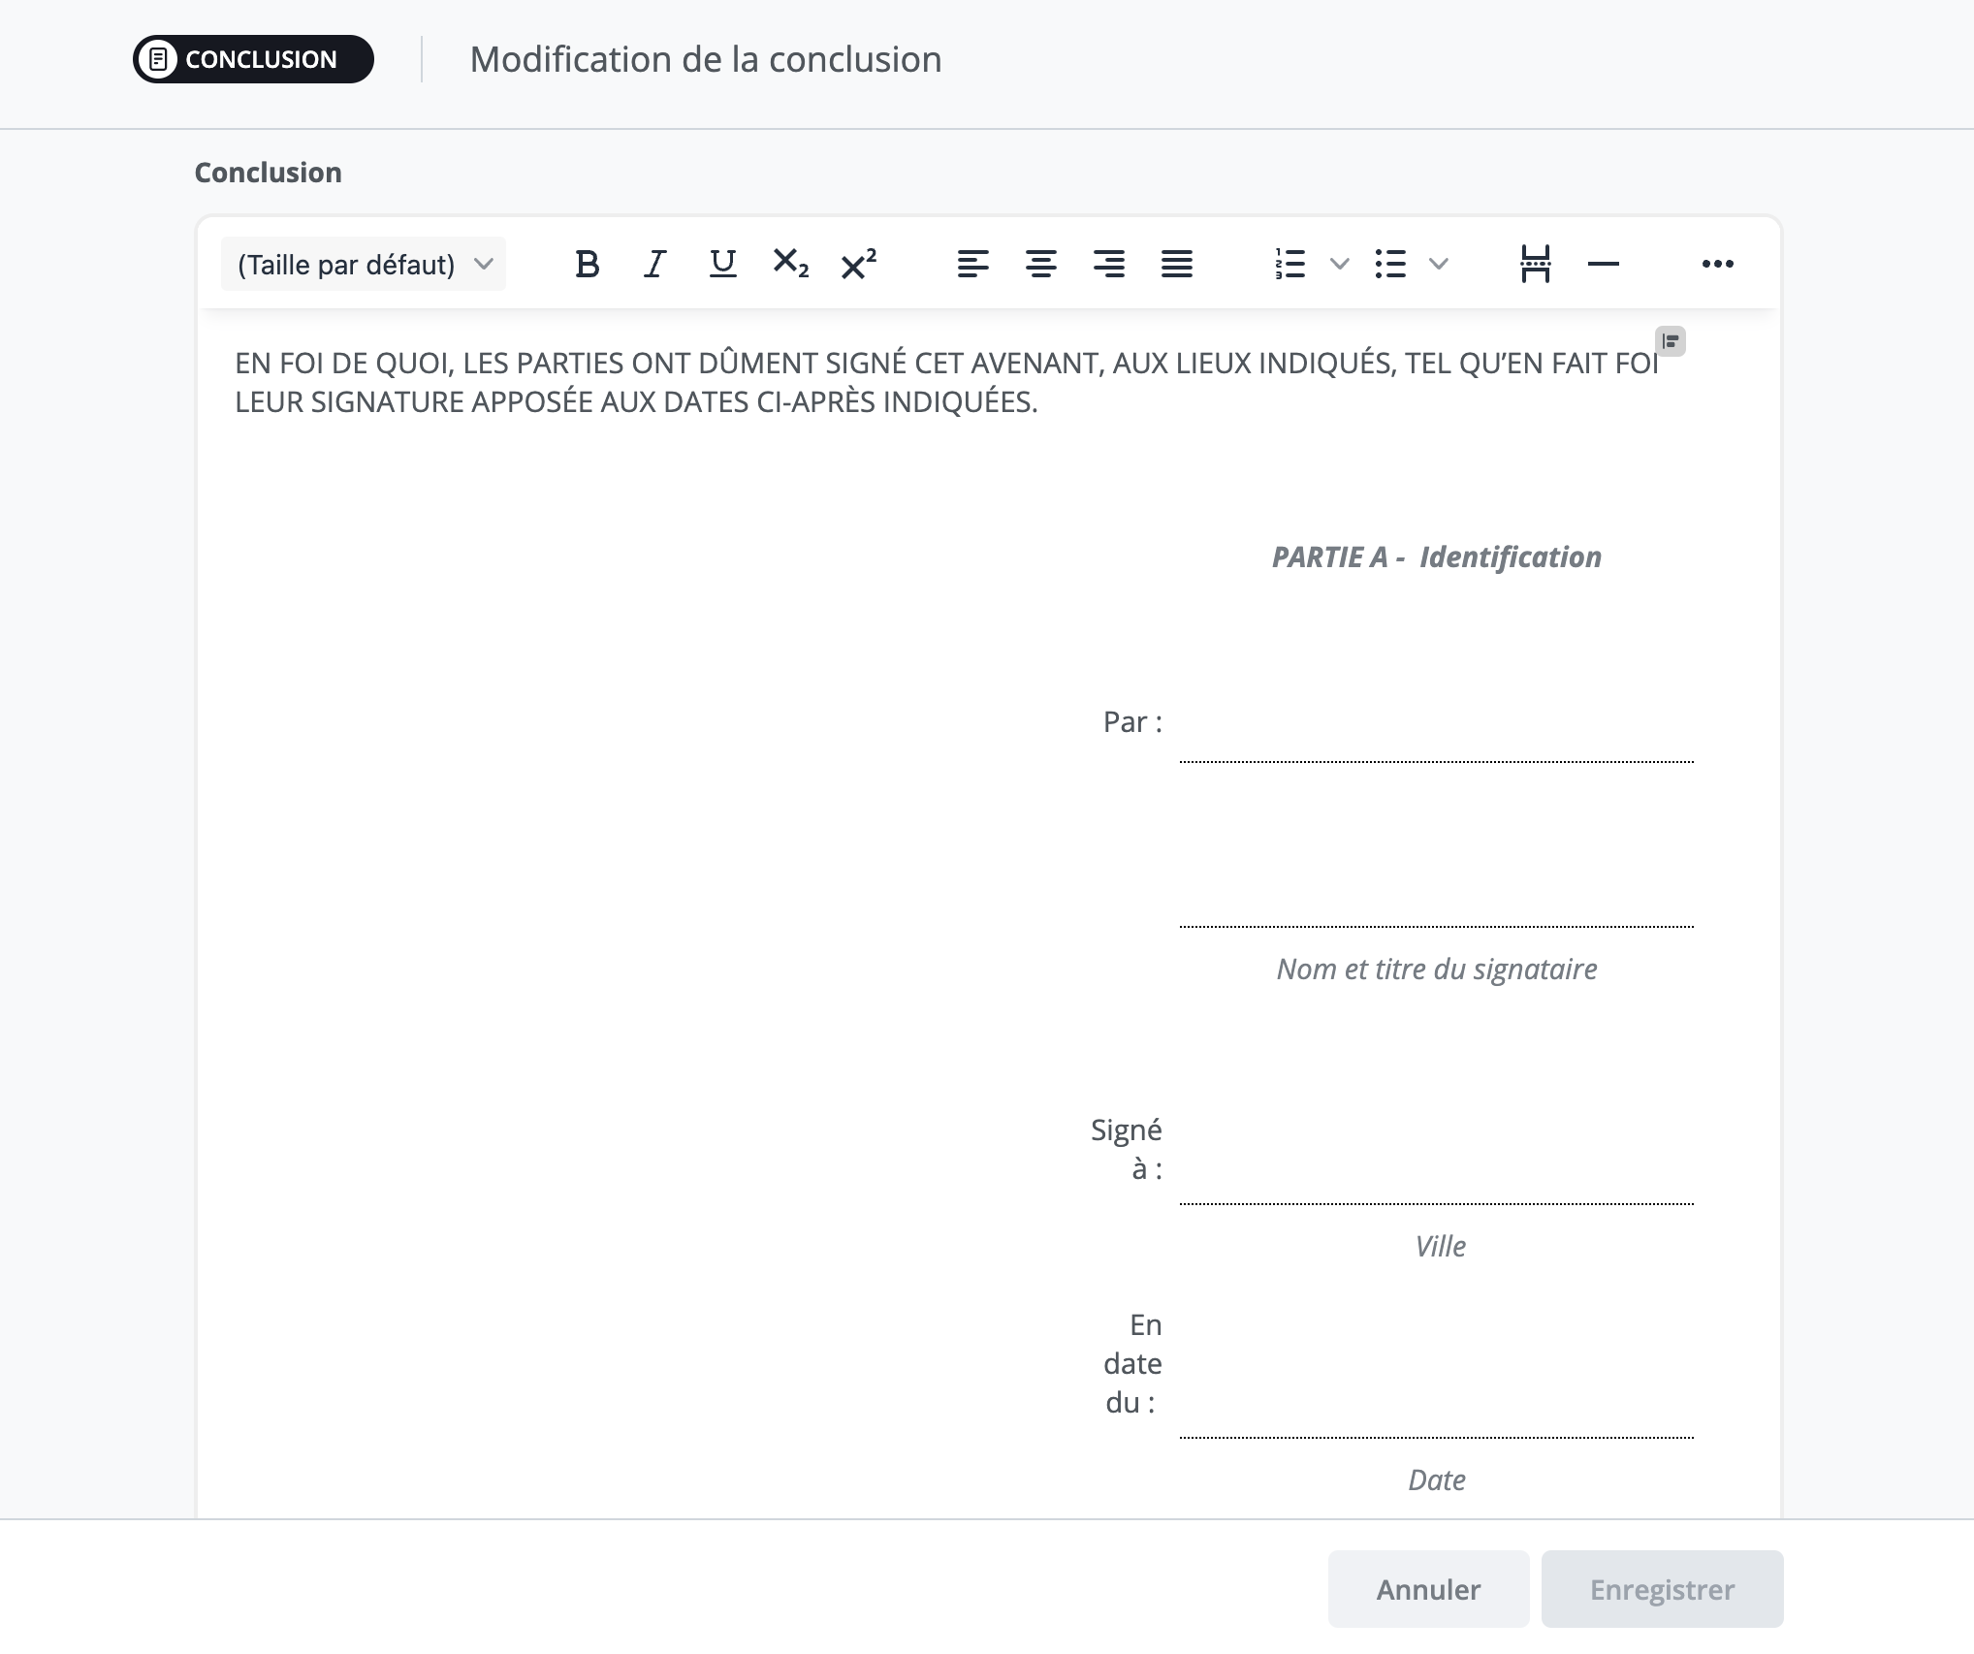The height and width of the screenshot is (1654, 1974).
Task: Apply superscript formatting
Action: click(858, 264)
